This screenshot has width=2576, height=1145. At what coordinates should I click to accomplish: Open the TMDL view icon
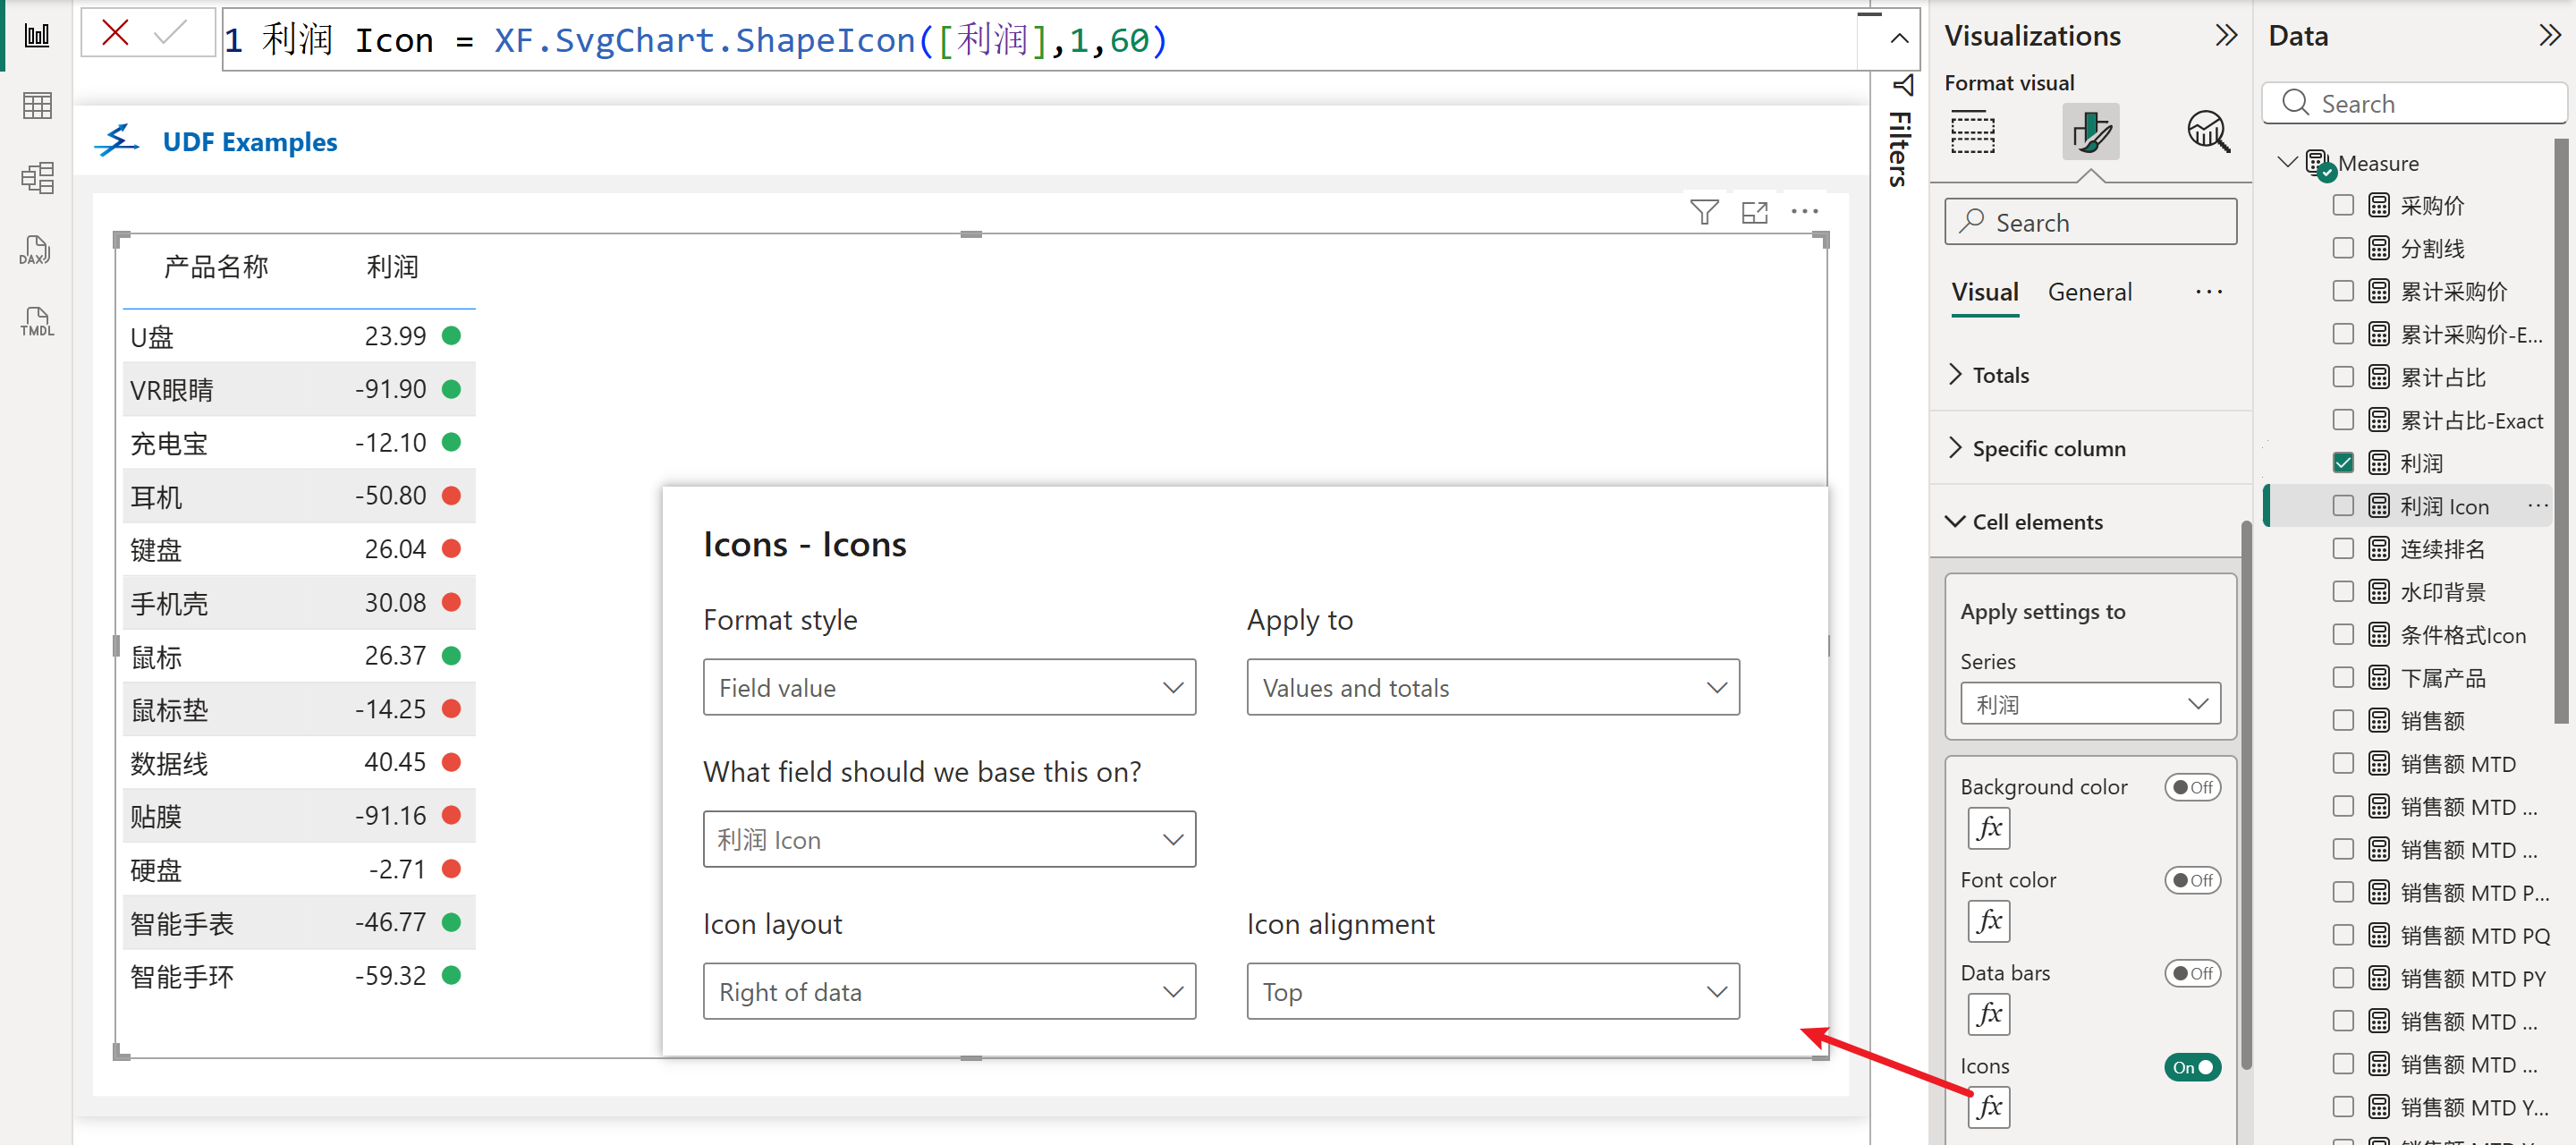[x=36, y=322]
